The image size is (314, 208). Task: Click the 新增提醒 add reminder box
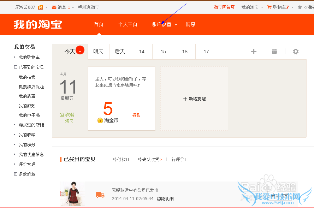click(x=194, y=99)
